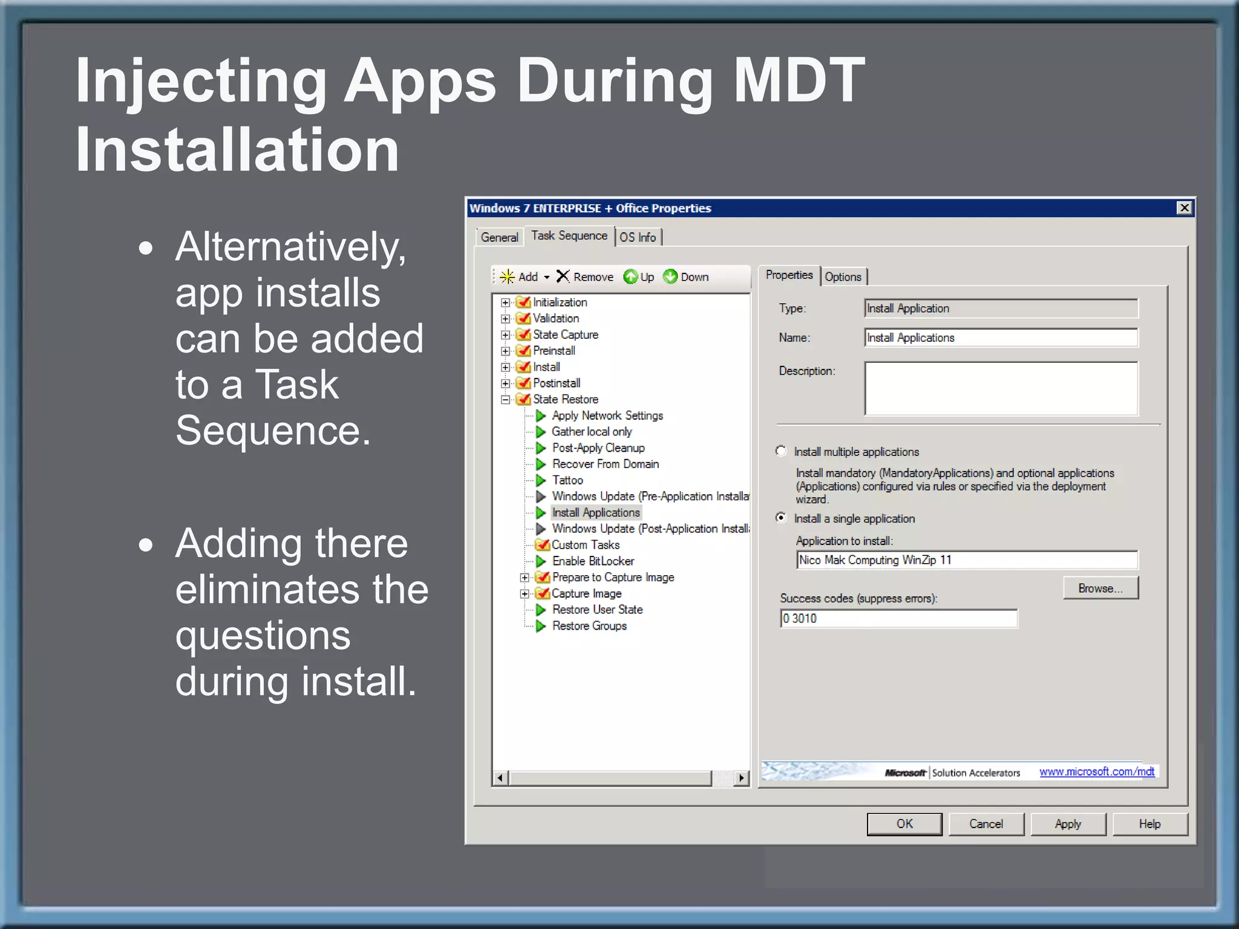Open the Add dropdown arrow

(547, 277)
